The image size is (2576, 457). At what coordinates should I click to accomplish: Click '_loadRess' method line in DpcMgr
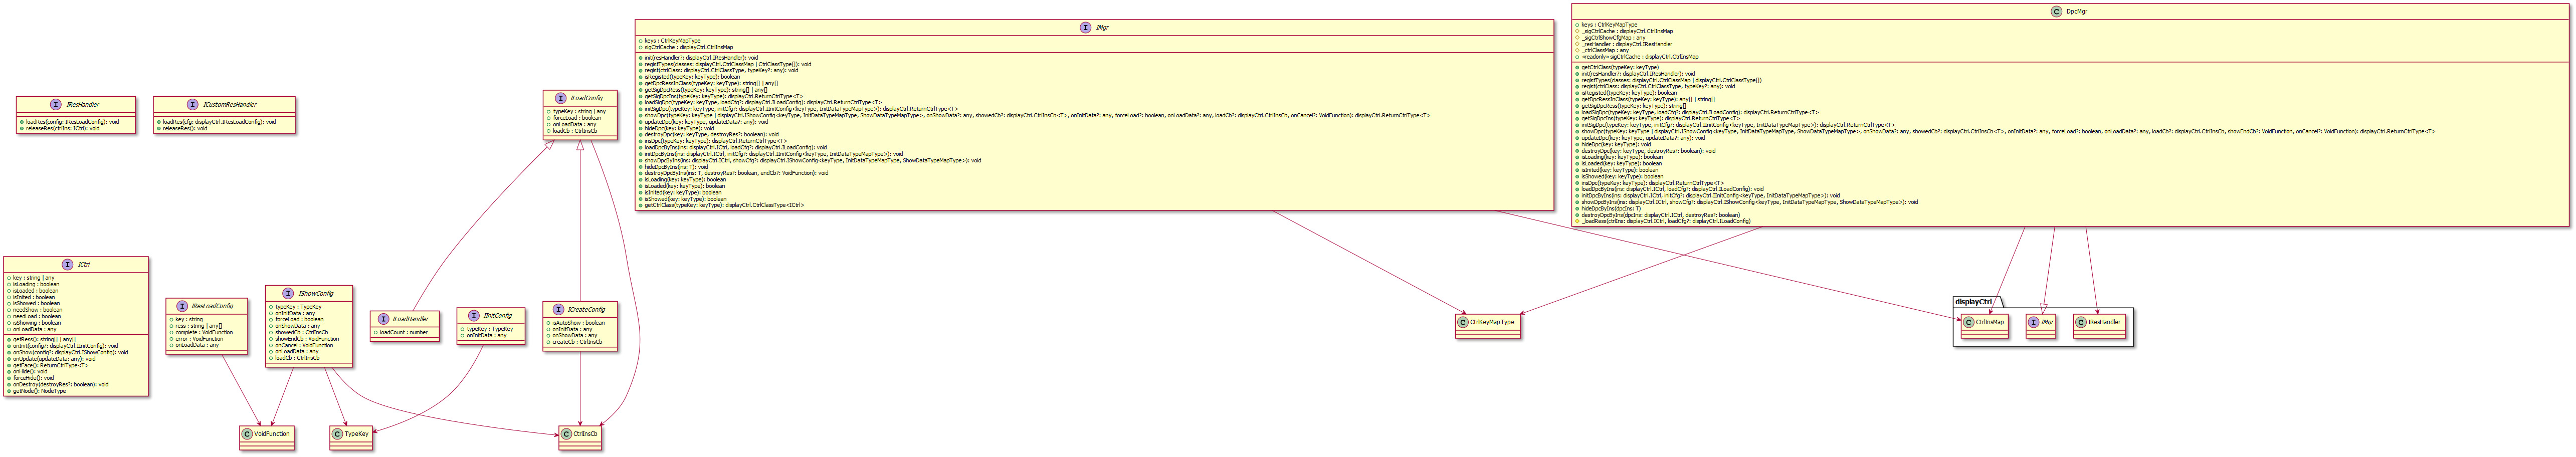[x=1665, y=221]
